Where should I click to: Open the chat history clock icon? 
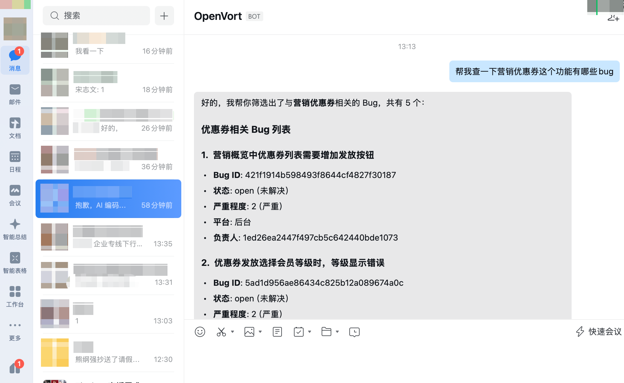click(x=354, y=332)
